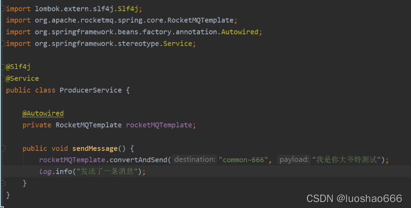Click the class keyword
The width and height of the screenshot is (411, 208).
coord(45,90)
